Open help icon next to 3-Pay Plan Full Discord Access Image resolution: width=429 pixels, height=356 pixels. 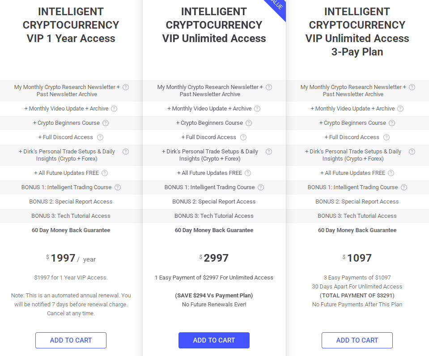tap(387, 137)
